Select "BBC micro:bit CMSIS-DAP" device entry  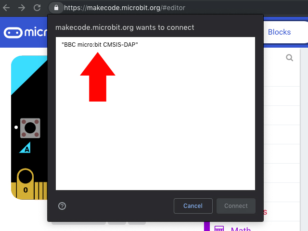[x=100, y=45]
